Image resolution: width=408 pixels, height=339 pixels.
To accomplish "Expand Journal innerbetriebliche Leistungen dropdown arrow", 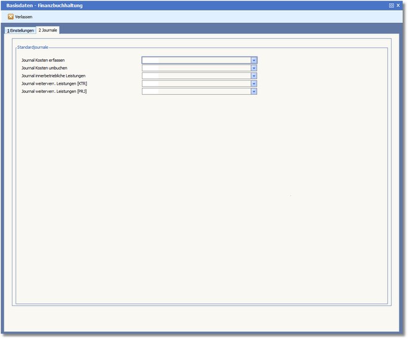I will coord(254,75).
